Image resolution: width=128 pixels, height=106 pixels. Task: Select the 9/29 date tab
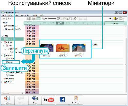68,23
